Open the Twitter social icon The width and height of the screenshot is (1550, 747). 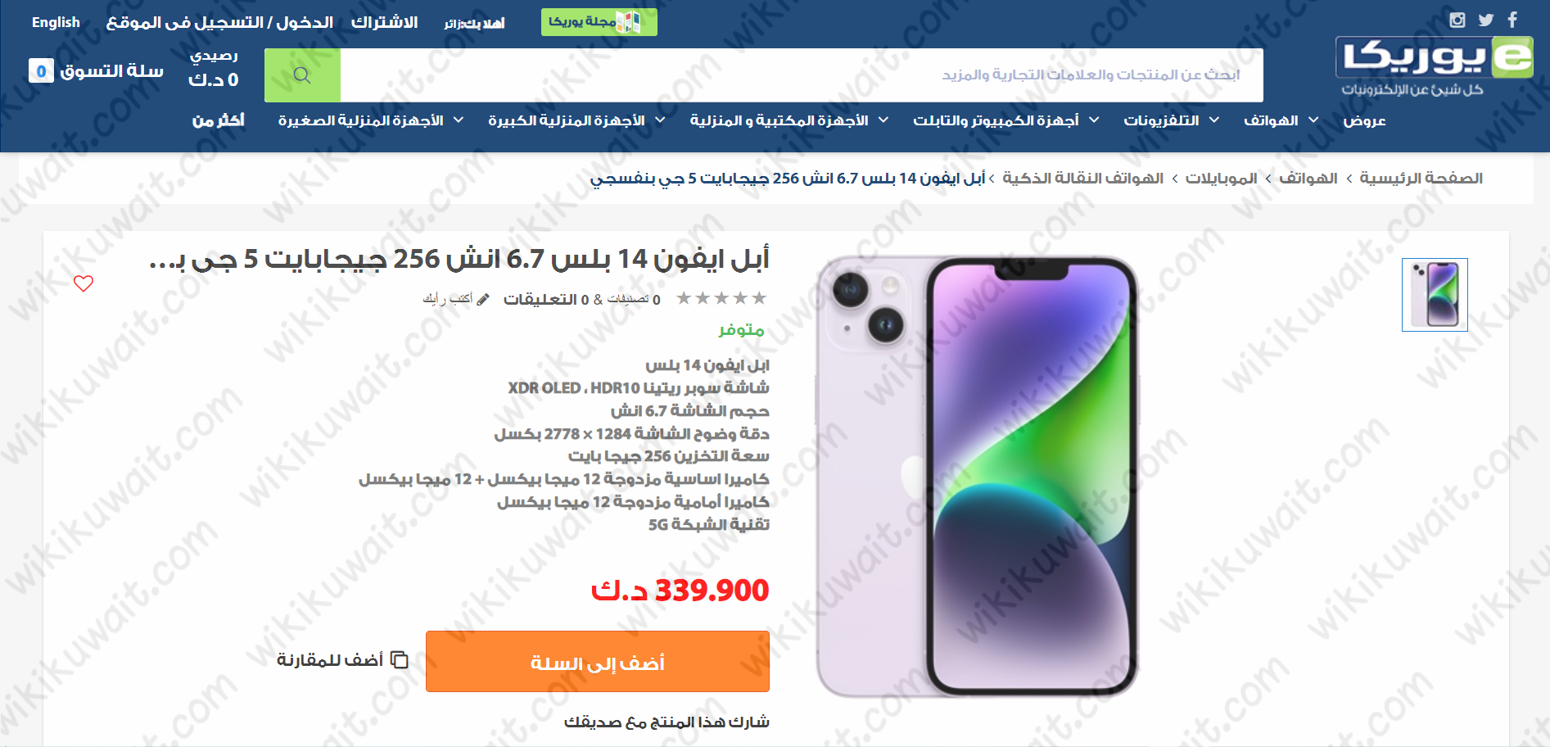click(x=1486, y=20)
